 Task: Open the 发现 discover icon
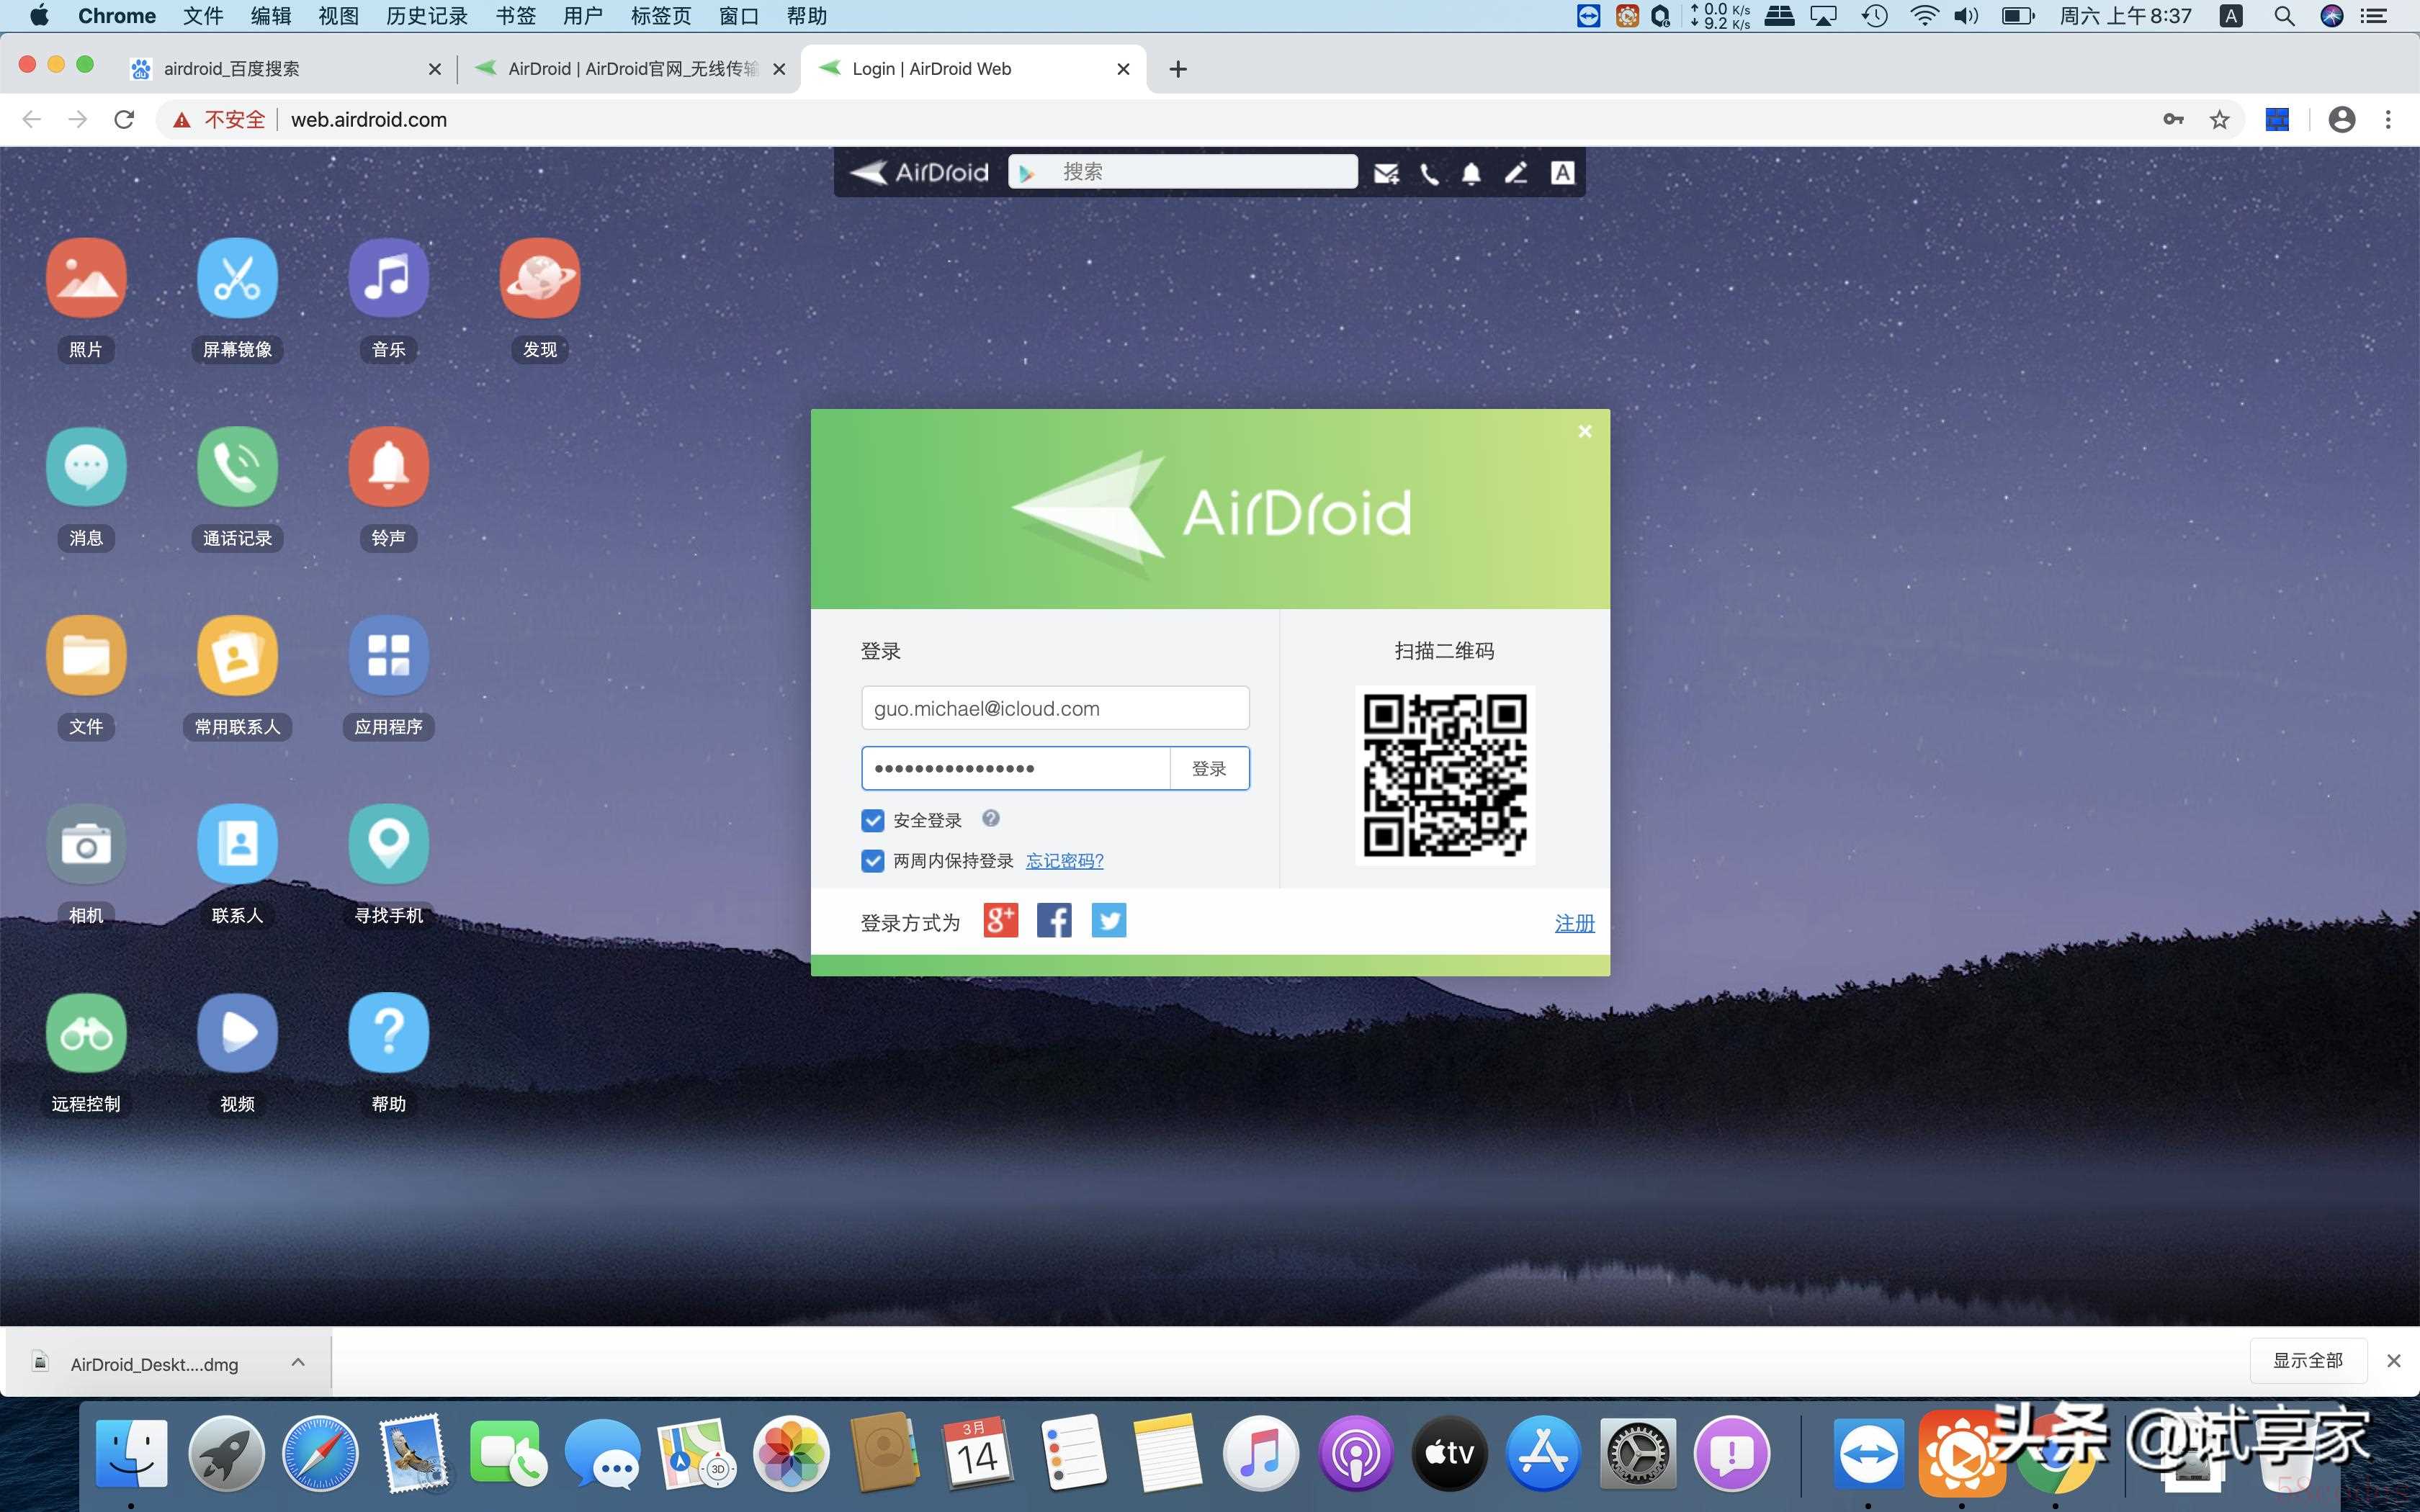click(540, 278)
